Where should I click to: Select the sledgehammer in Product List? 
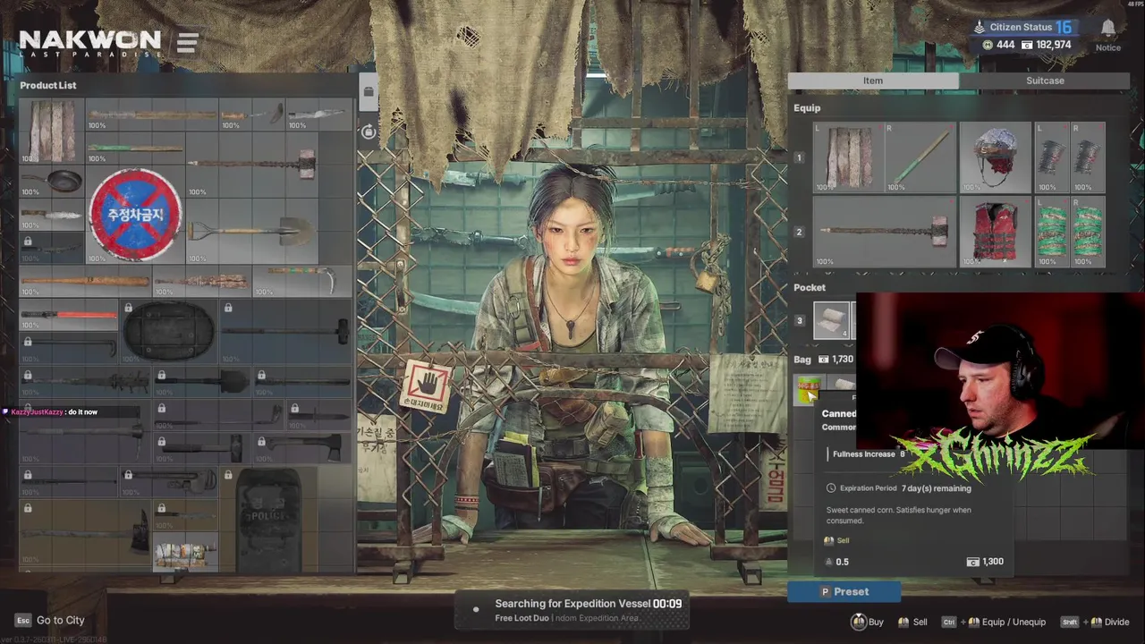coord(252,166)
